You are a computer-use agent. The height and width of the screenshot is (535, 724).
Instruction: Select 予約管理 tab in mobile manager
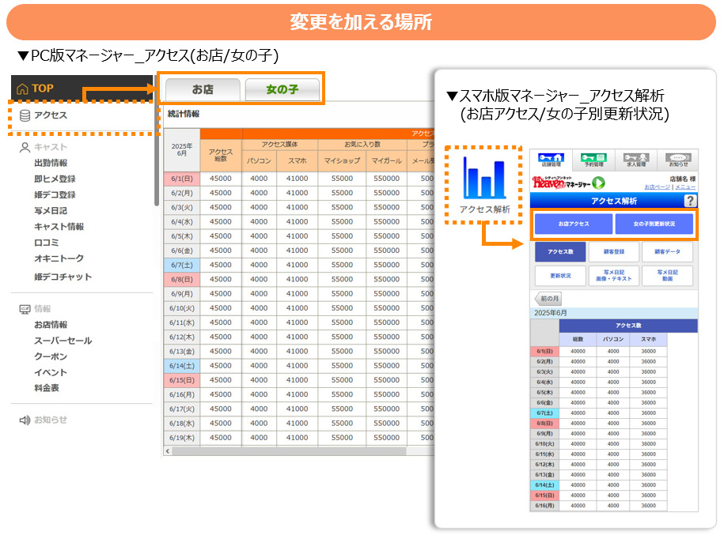tap(593, 160)
